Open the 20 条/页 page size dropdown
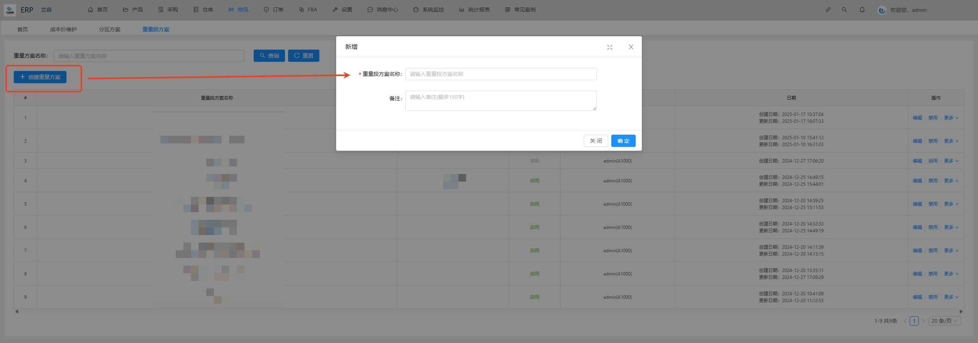The image size is (978, 343). coord(945,321)
